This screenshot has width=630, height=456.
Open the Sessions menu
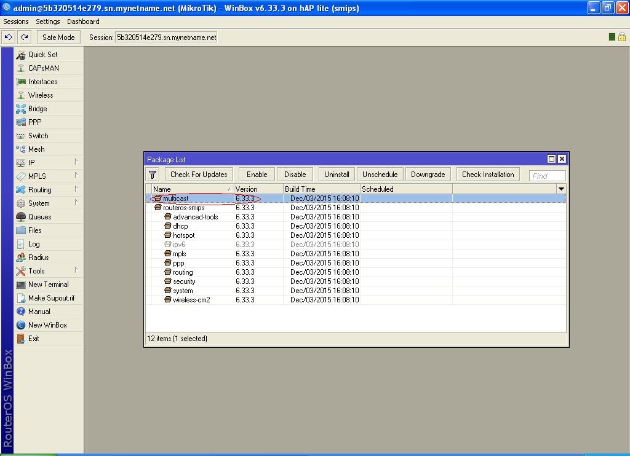point(16,22)
